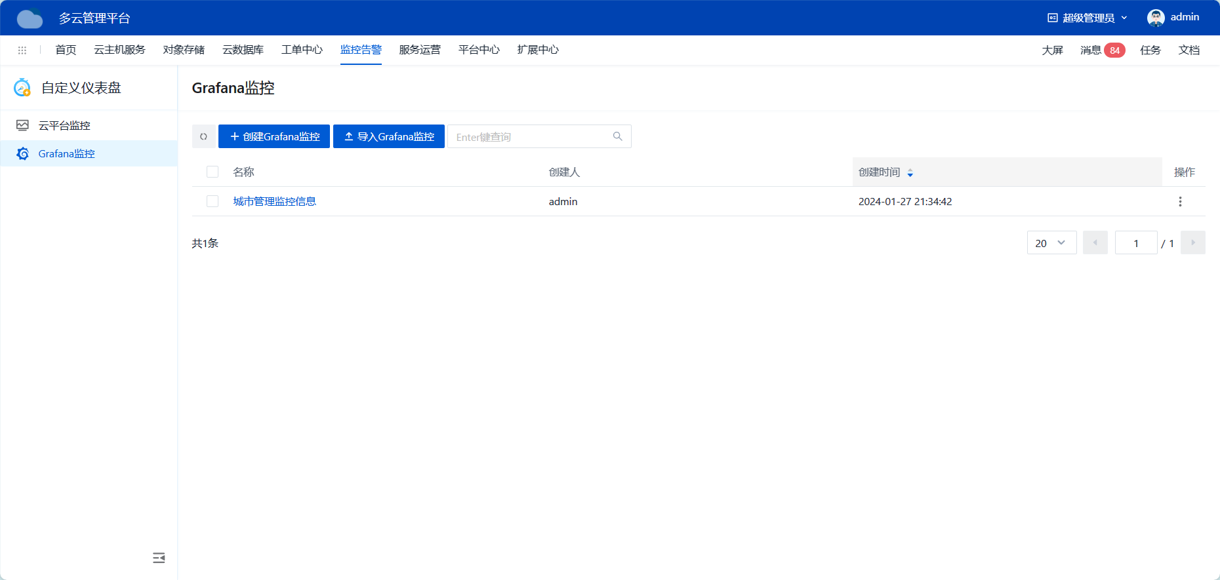
Task: Click the admin username
Action: pyautogui.click(x=1185, y=17)
